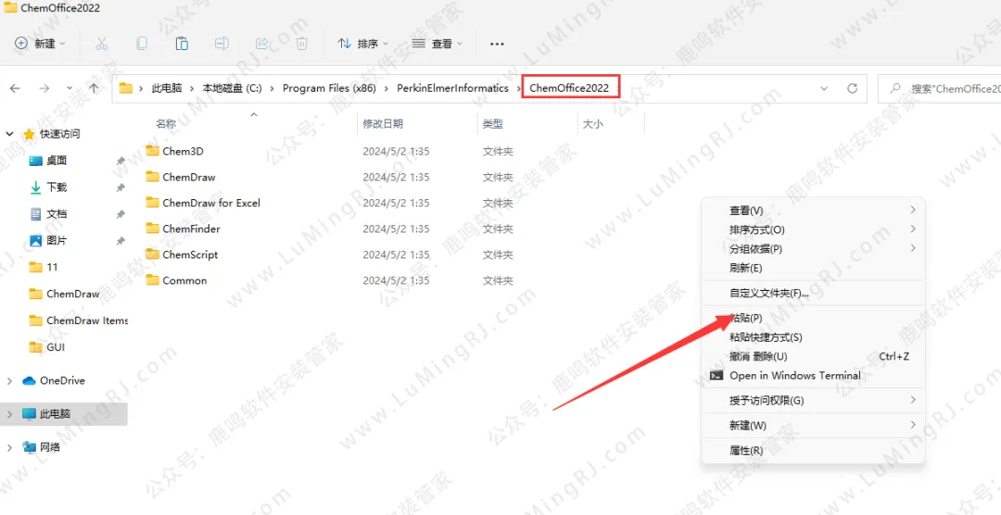Open the three-dots more options menu
1001x515 pixels.
pos(497,44)
